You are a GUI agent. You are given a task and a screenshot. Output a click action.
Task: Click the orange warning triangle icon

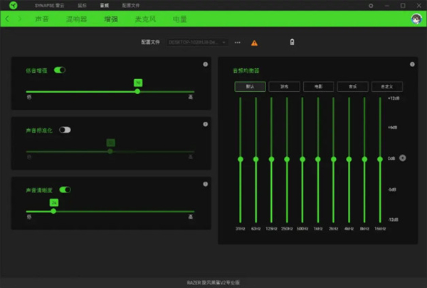coord(255,43)
